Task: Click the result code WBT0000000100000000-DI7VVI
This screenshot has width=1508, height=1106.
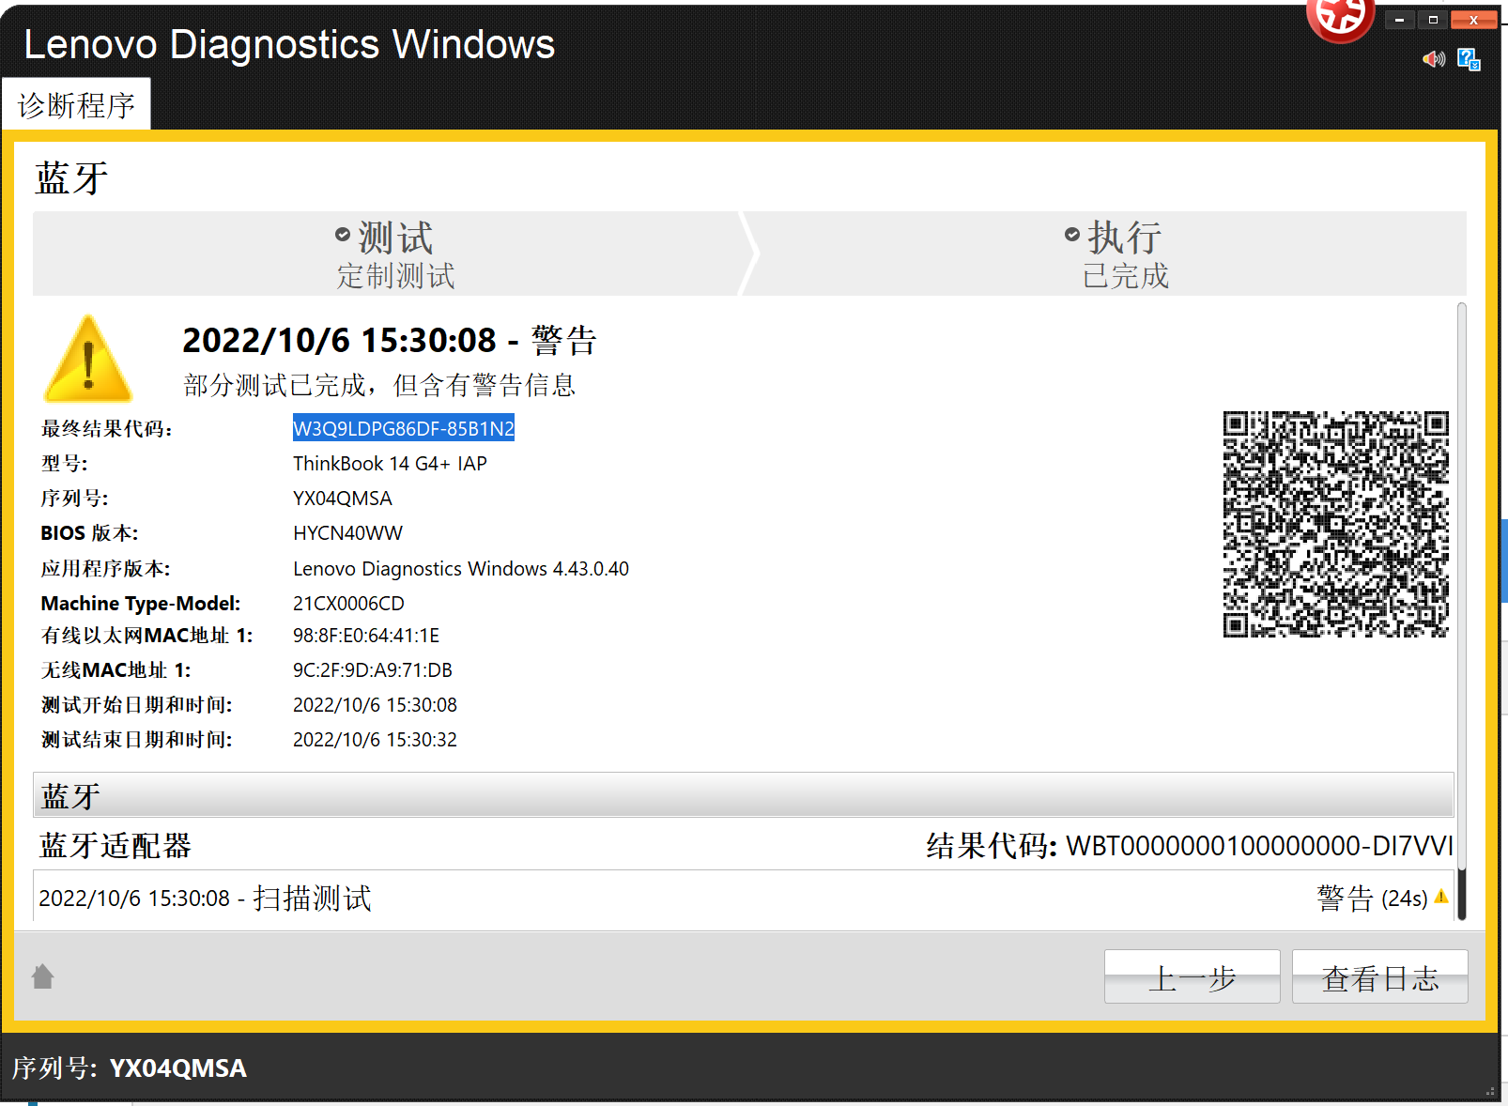Action: [x=1259, y=845]
